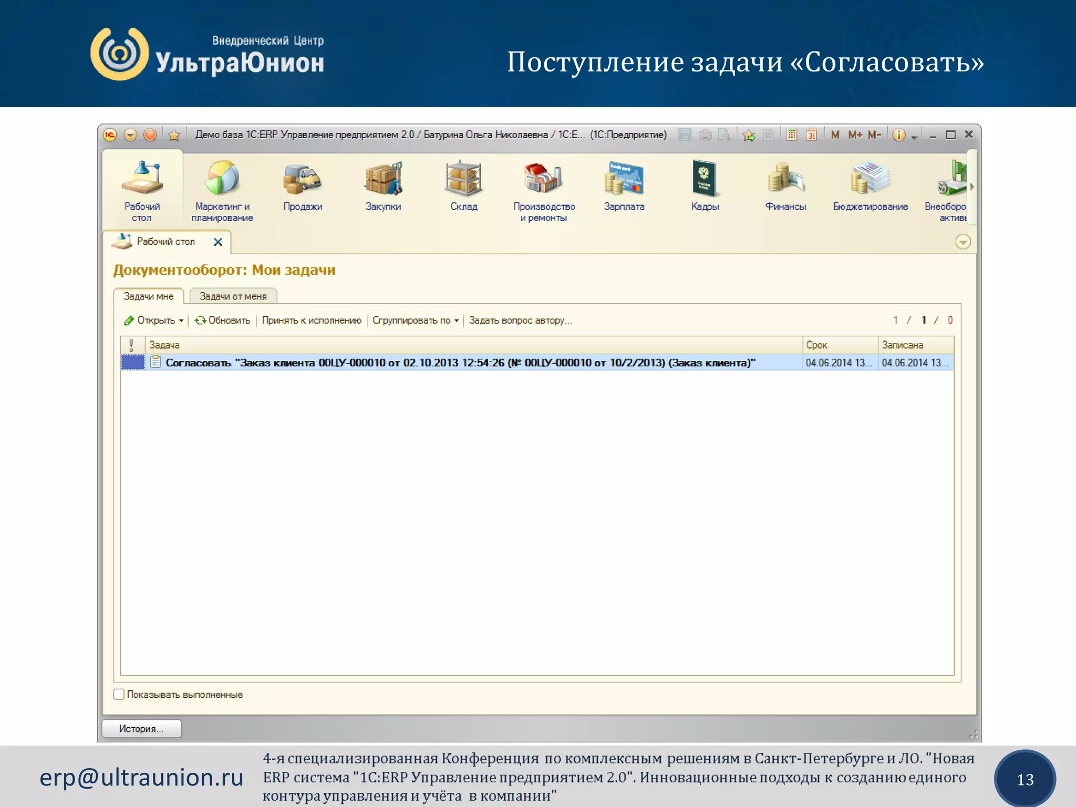This screenshot has width=1076, height=807.
Task: Open the Рабочий стол section
Action: 142,191
